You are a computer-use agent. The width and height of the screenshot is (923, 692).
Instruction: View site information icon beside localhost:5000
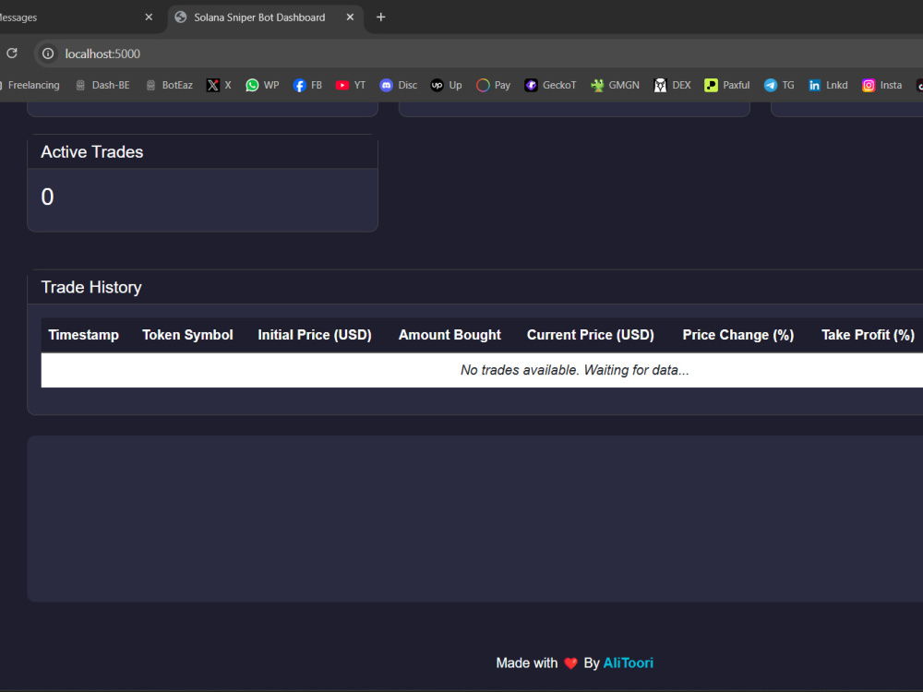[48, 54]
